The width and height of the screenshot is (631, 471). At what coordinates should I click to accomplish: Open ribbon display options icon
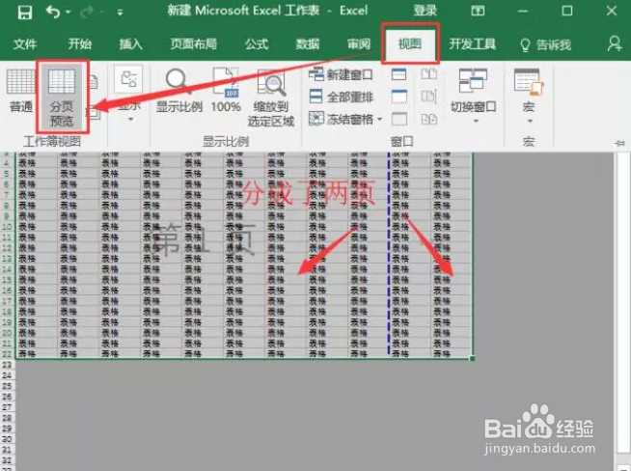point(478,11)
